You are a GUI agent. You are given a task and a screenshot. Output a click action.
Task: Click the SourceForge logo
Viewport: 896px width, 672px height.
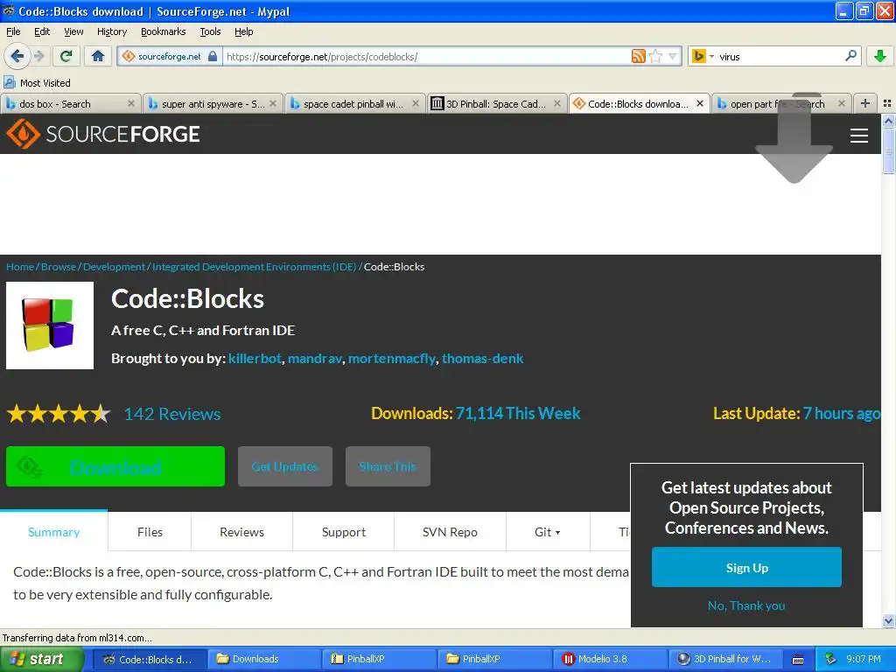click(x=103, y=134)
